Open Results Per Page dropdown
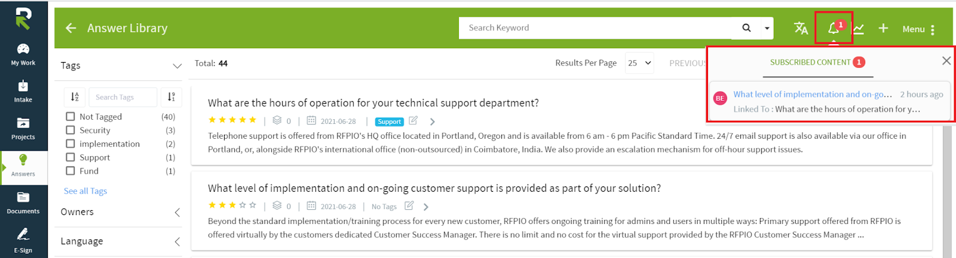This screenshot has width=956, height=258. pos(639,63)
